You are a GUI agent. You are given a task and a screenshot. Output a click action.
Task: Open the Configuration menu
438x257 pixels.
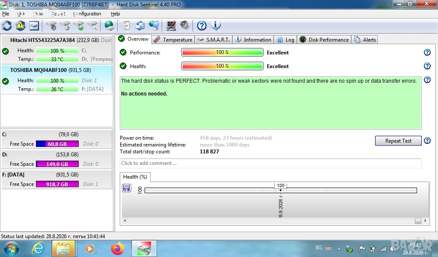click(87, 14)
